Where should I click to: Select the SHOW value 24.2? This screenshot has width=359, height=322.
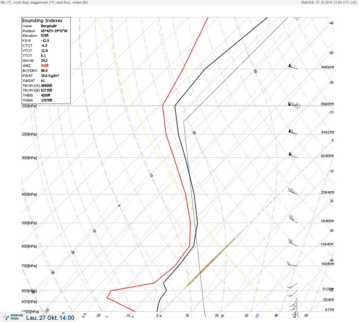click(44, 61)
